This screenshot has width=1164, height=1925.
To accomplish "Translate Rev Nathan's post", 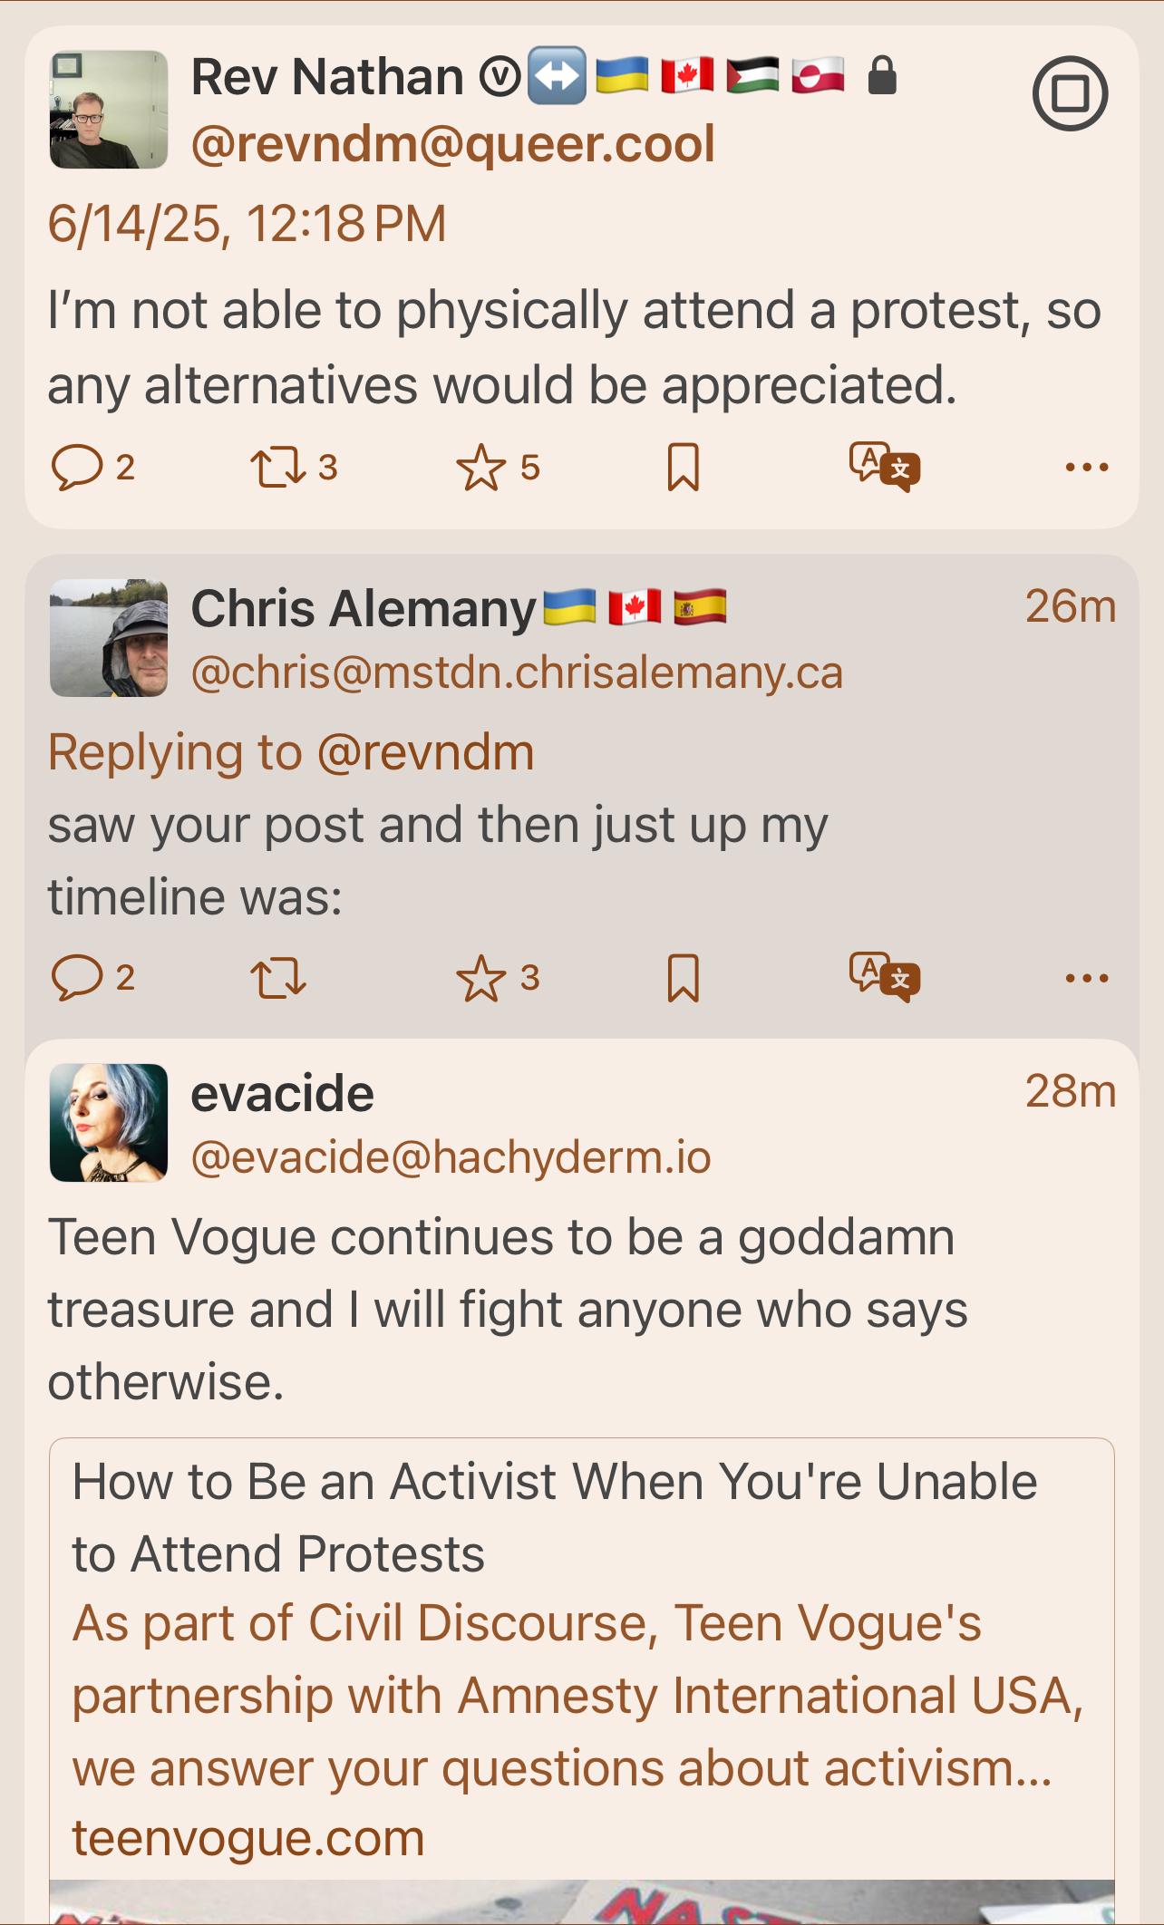I will tap(884, 468).
